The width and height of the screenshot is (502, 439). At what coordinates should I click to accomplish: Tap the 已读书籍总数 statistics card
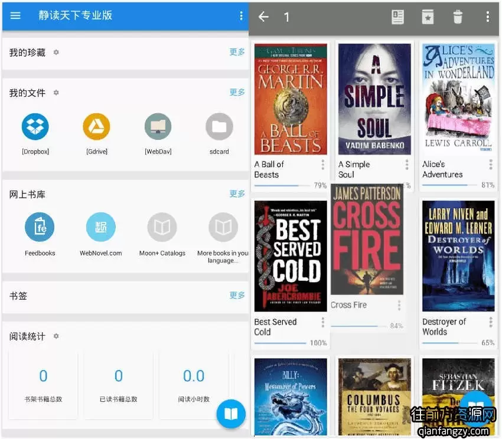pyautogui.click(x=119, y=385)
